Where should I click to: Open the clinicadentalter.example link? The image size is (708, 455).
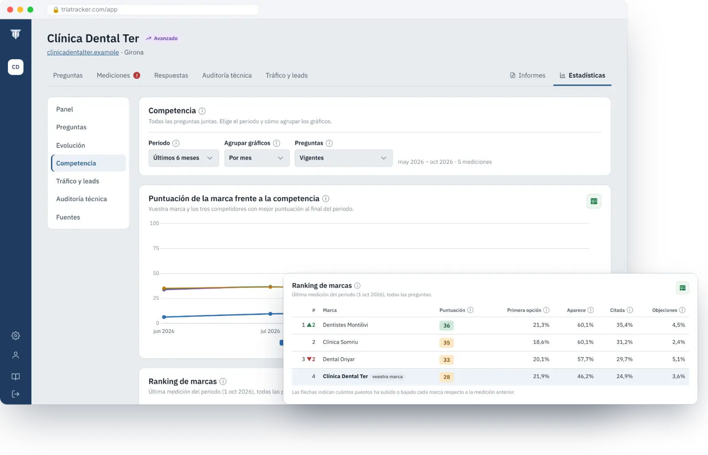click(x=83, y=52)
